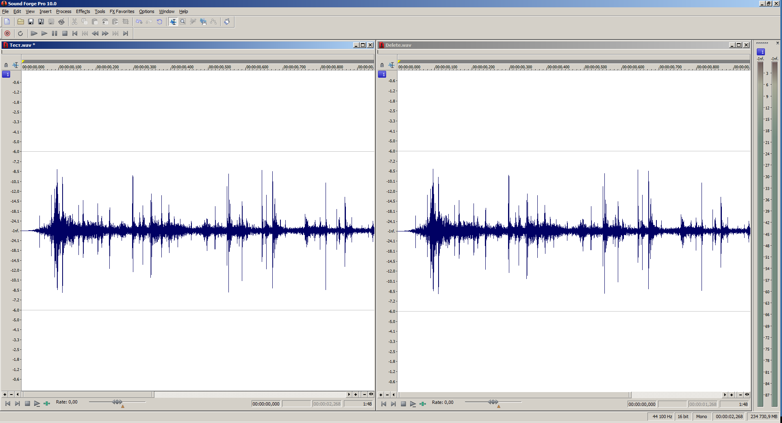The height and width of the screenshot is (423, 782).
Task: Open the Edit menu
Action: click(17, 11)
